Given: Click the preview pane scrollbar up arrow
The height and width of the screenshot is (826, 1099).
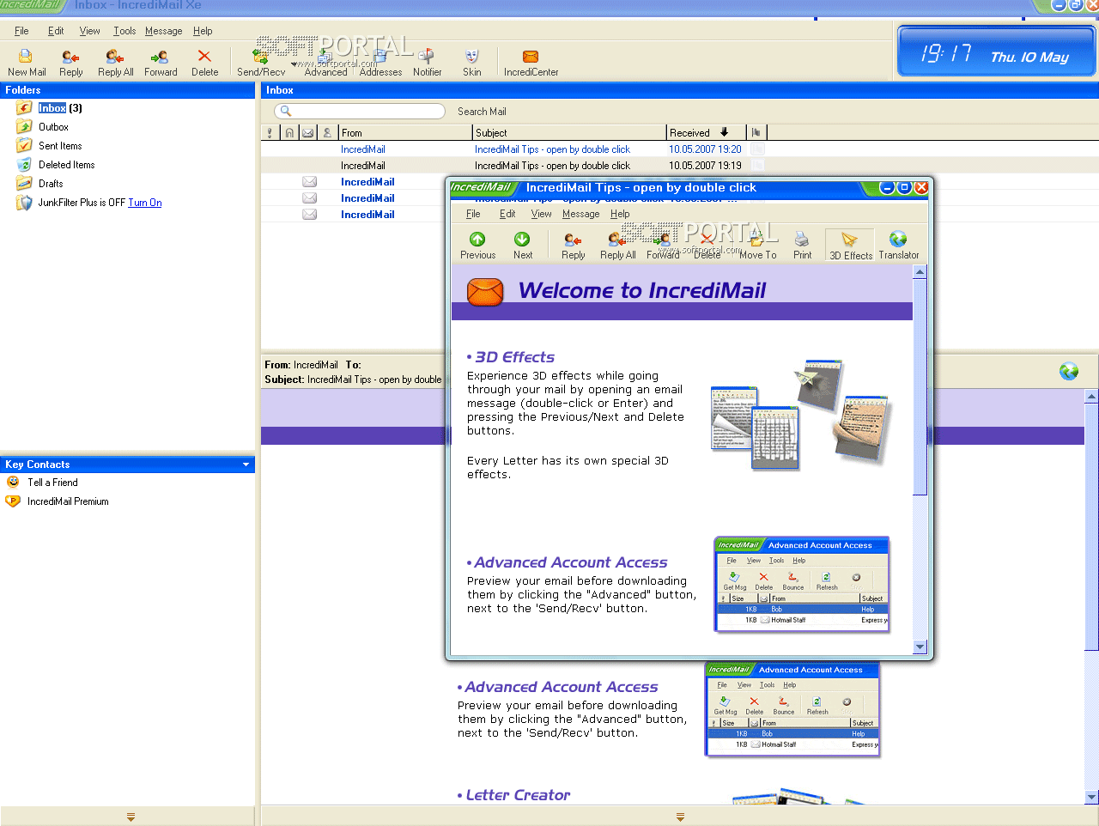Looking at the screenshot, I should (1091, 397).
